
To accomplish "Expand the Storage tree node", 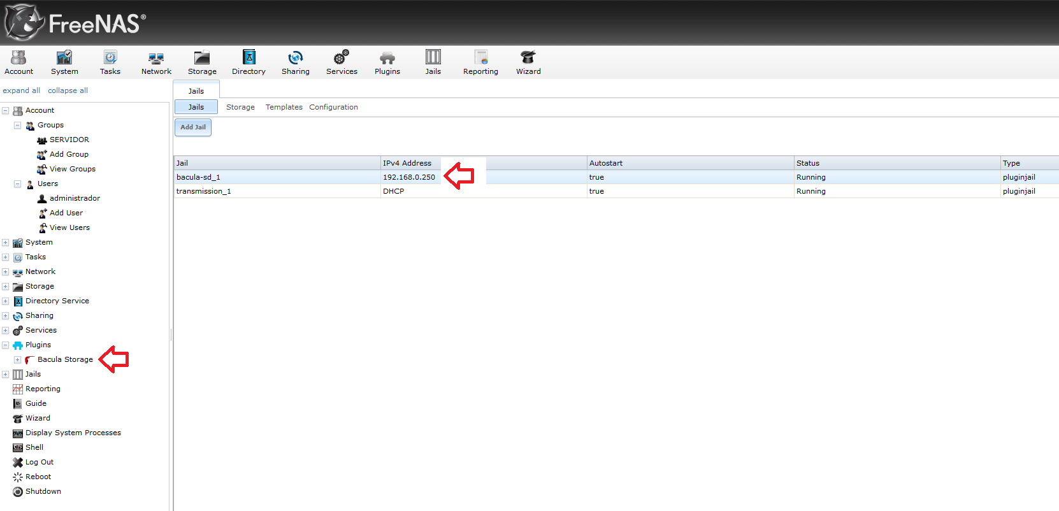I will click(x=6, y=287).
